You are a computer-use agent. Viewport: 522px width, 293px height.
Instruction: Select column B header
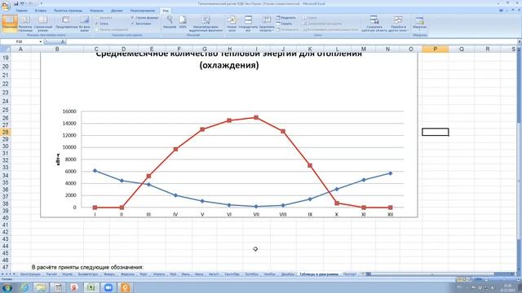tap(57, 49)
